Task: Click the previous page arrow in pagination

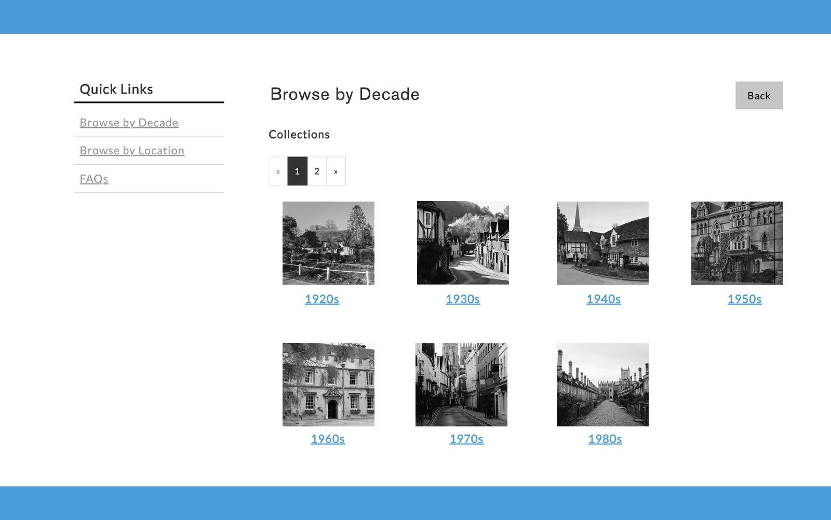Action: [x=278, y=171]
